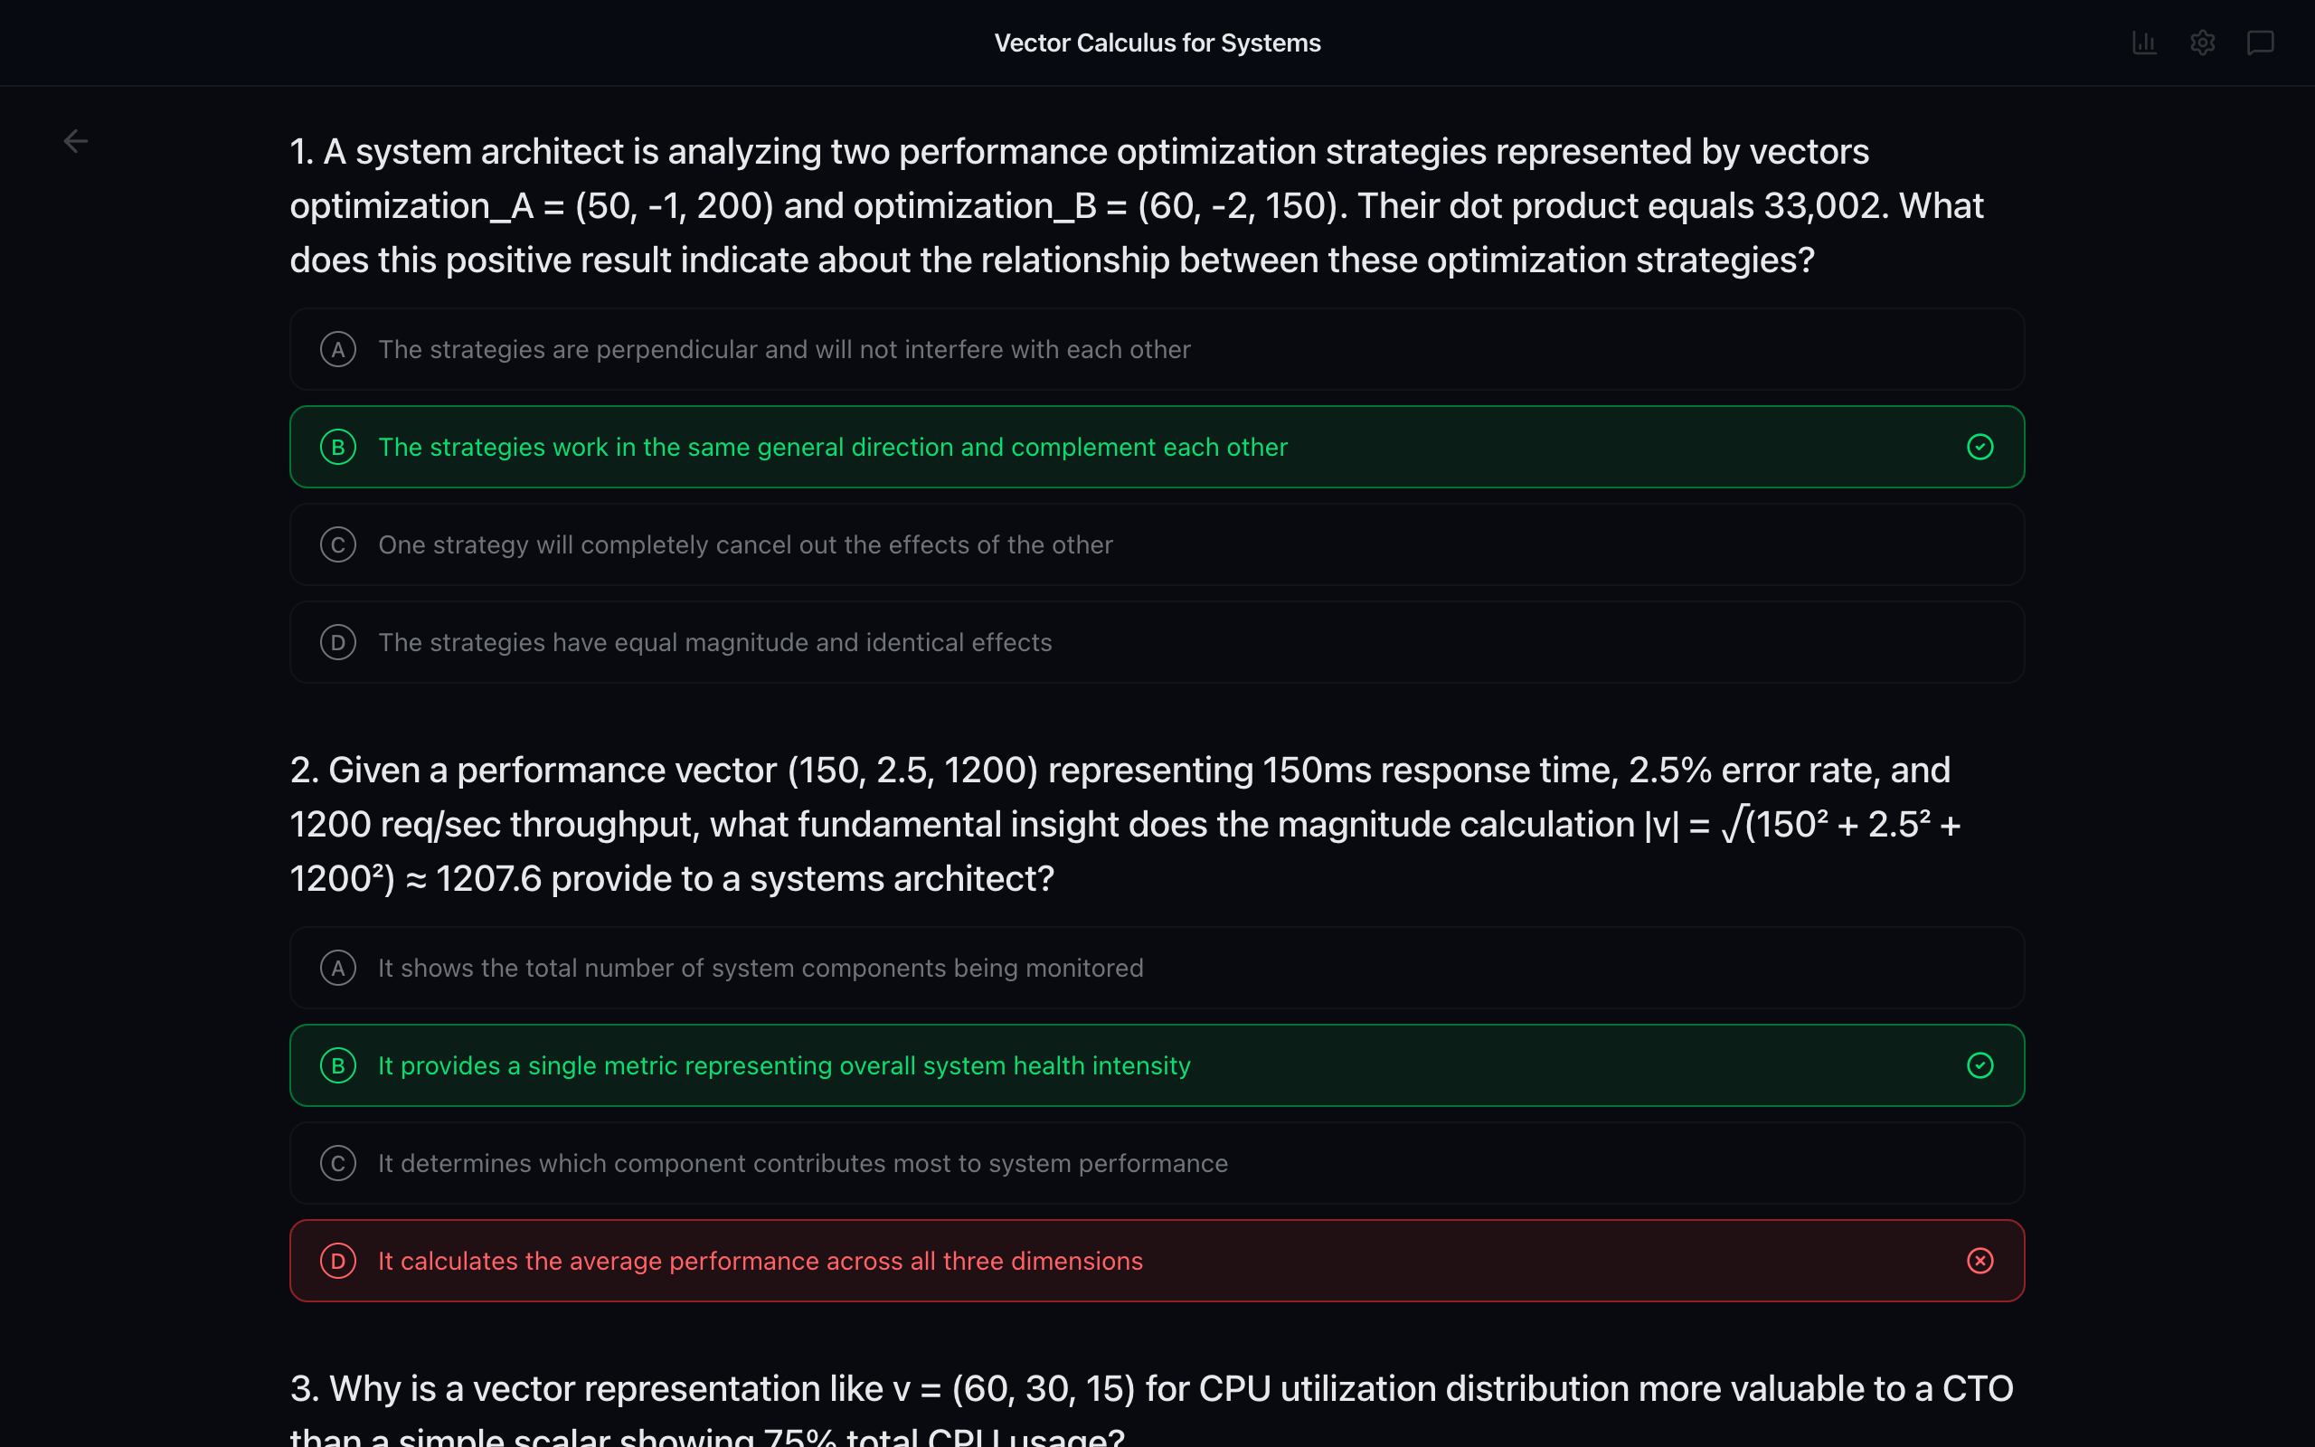Click red X icon on average performance answer
The height and width of the screenshot is (1447, 2315).
pyautogui.click(x=1980, y=1261)
